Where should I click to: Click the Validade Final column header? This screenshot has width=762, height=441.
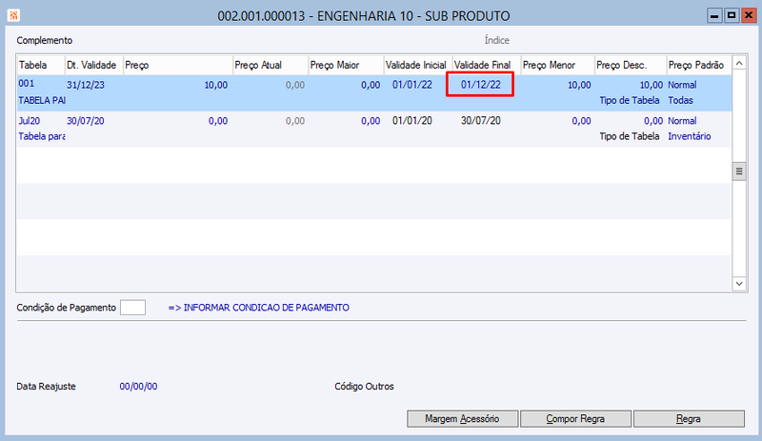tap(487, 65)
